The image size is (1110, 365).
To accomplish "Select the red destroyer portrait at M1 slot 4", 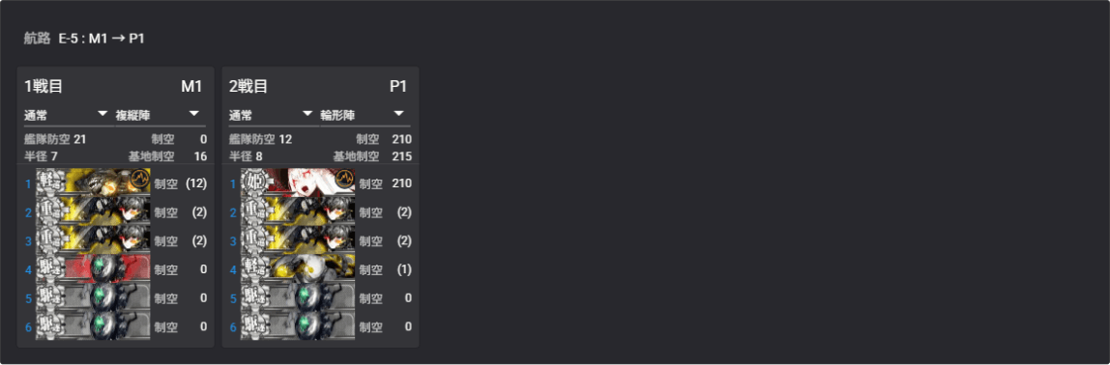I will click(94, 269).
